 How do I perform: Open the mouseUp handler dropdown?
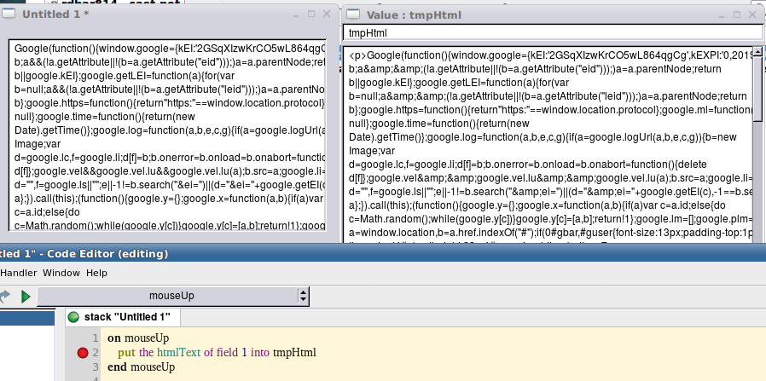(172, 296)
